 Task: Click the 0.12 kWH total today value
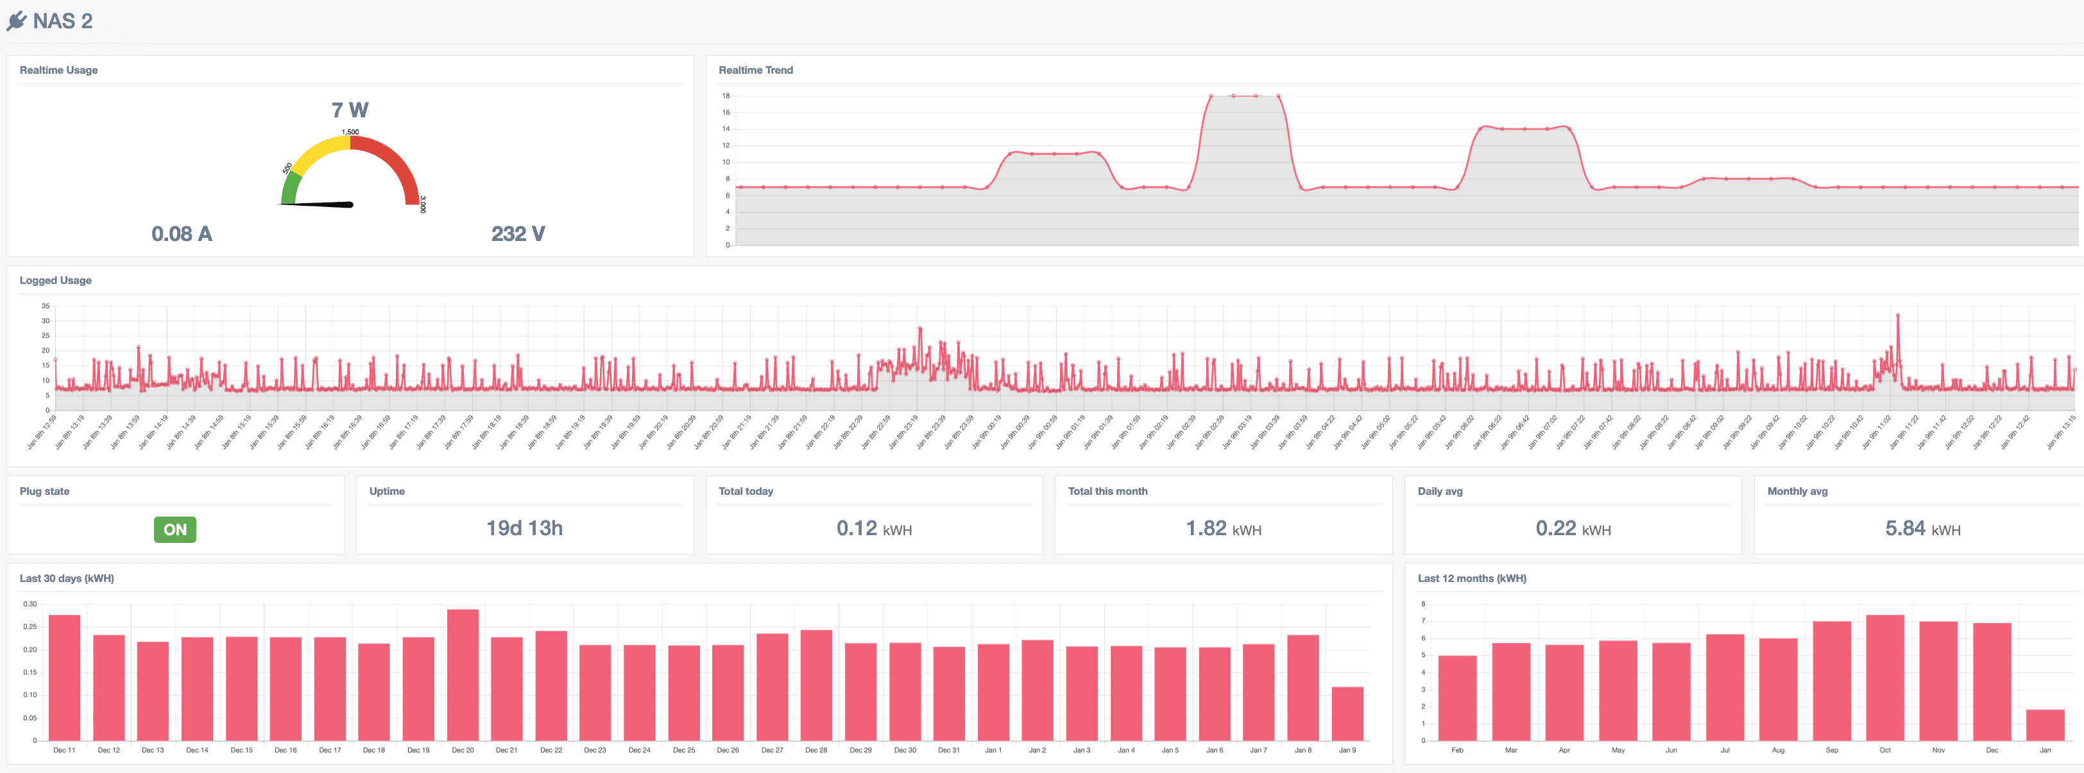874,528
